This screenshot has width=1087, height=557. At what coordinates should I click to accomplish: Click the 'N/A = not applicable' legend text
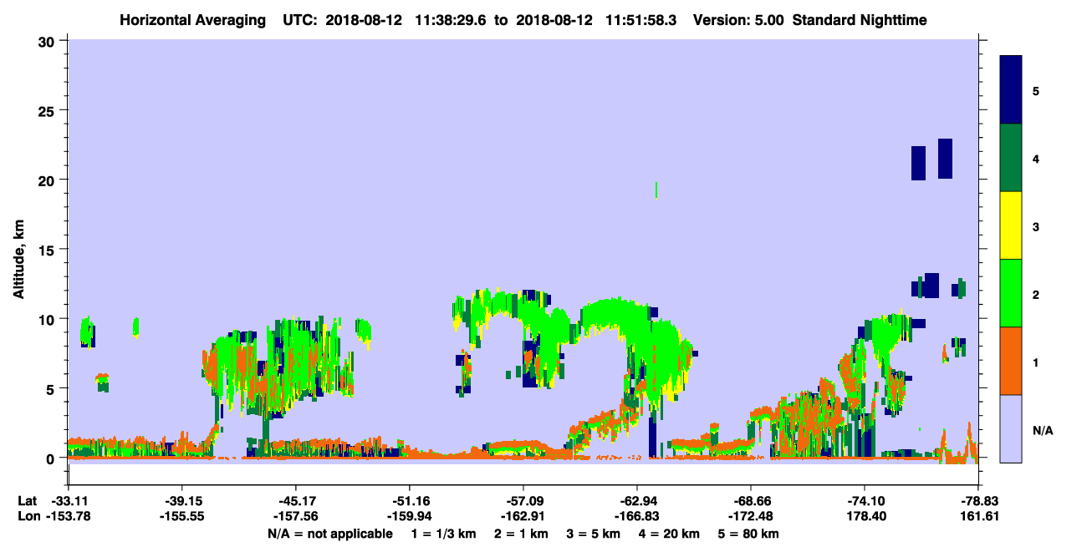329,534
